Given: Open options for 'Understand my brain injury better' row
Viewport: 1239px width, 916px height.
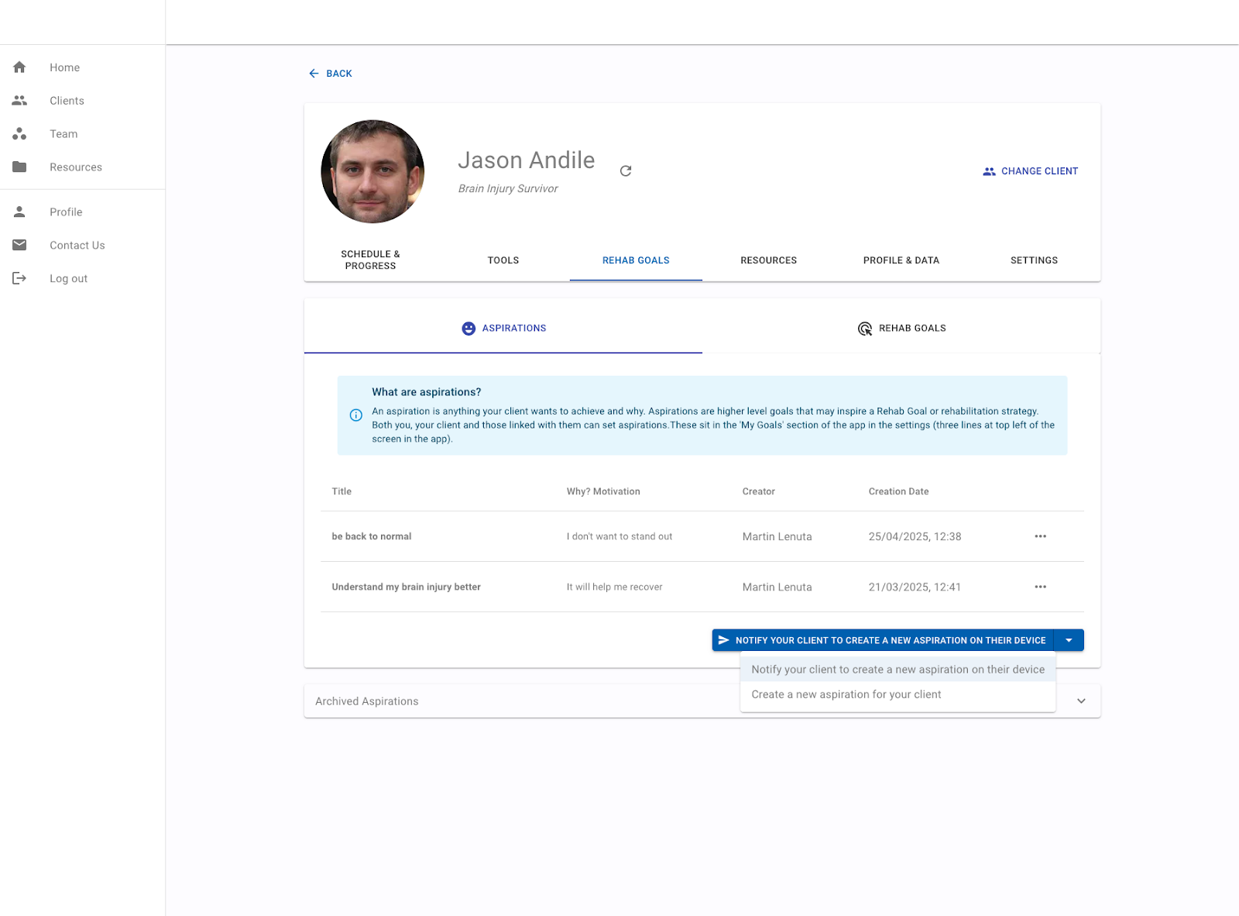Looking at the screenshot, I should 1040,587.
